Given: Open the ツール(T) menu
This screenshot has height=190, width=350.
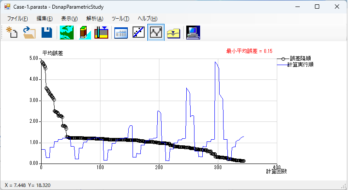Looking at the screenshot, I should point(120,19).
